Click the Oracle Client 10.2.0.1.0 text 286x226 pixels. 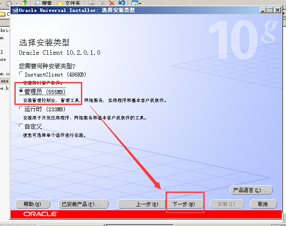[59, 53]
